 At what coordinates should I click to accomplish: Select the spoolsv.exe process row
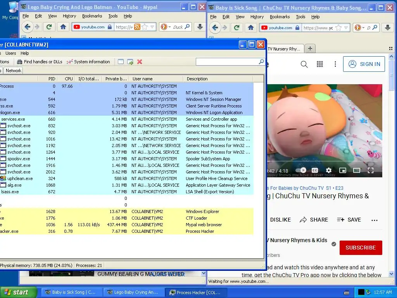[127, 159]
